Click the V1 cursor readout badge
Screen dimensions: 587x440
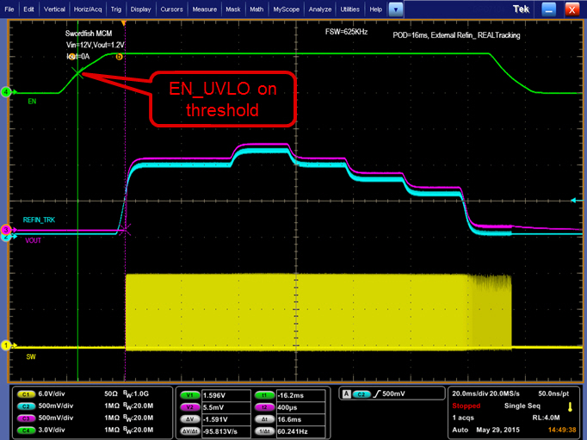pyautogui.click(x=188, y=393)
